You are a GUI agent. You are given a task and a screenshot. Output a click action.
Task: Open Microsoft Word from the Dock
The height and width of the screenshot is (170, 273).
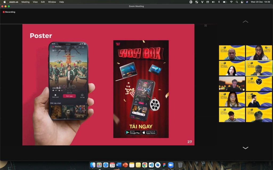[119, 165]
